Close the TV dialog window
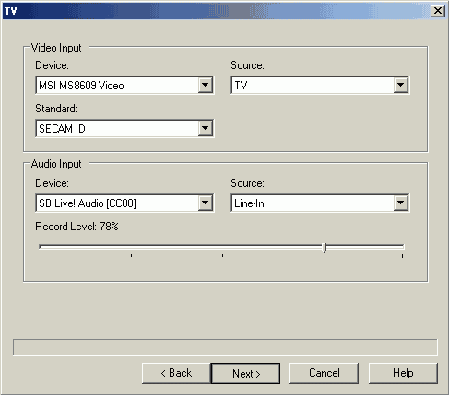Image resolution: width=449 pixels, height=395 pixels. coord(438,11)
